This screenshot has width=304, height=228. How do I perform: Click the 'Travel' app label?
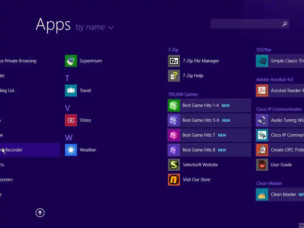(x=85, y=91)
